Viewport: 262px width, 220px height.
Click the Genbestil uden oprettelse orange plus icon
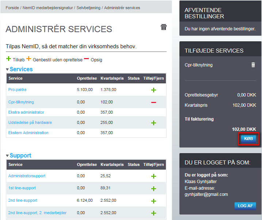point(29,58)
